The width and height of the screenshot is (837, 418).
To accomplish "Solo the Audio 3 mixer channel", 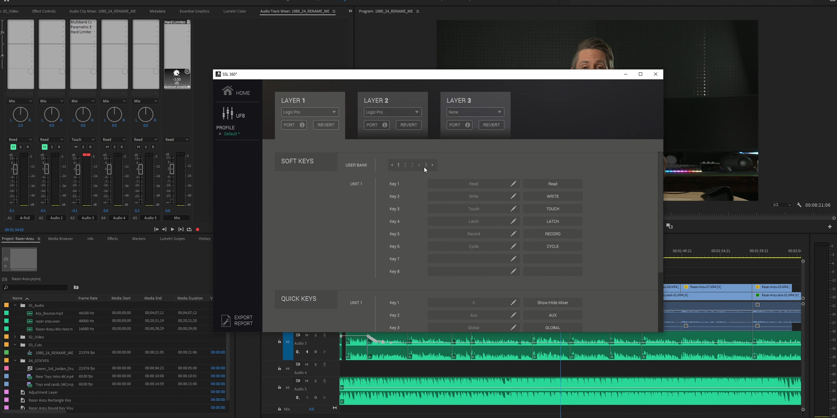I will (x=83, y=147).
